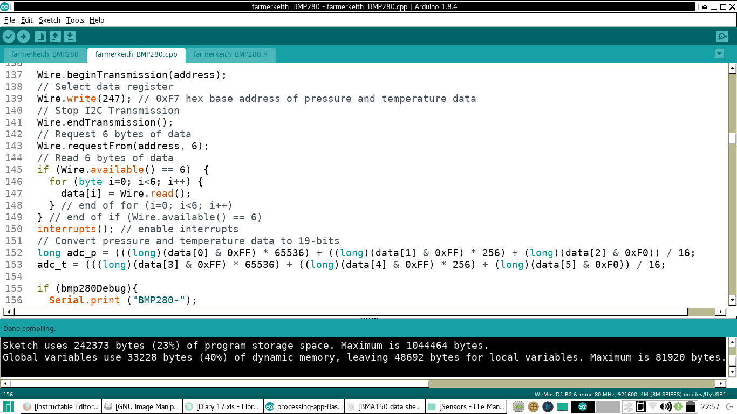The image size is (737, 414).
Task: Place cursor on Wire.beginTransmission(address) line
Action: point(132,75)
